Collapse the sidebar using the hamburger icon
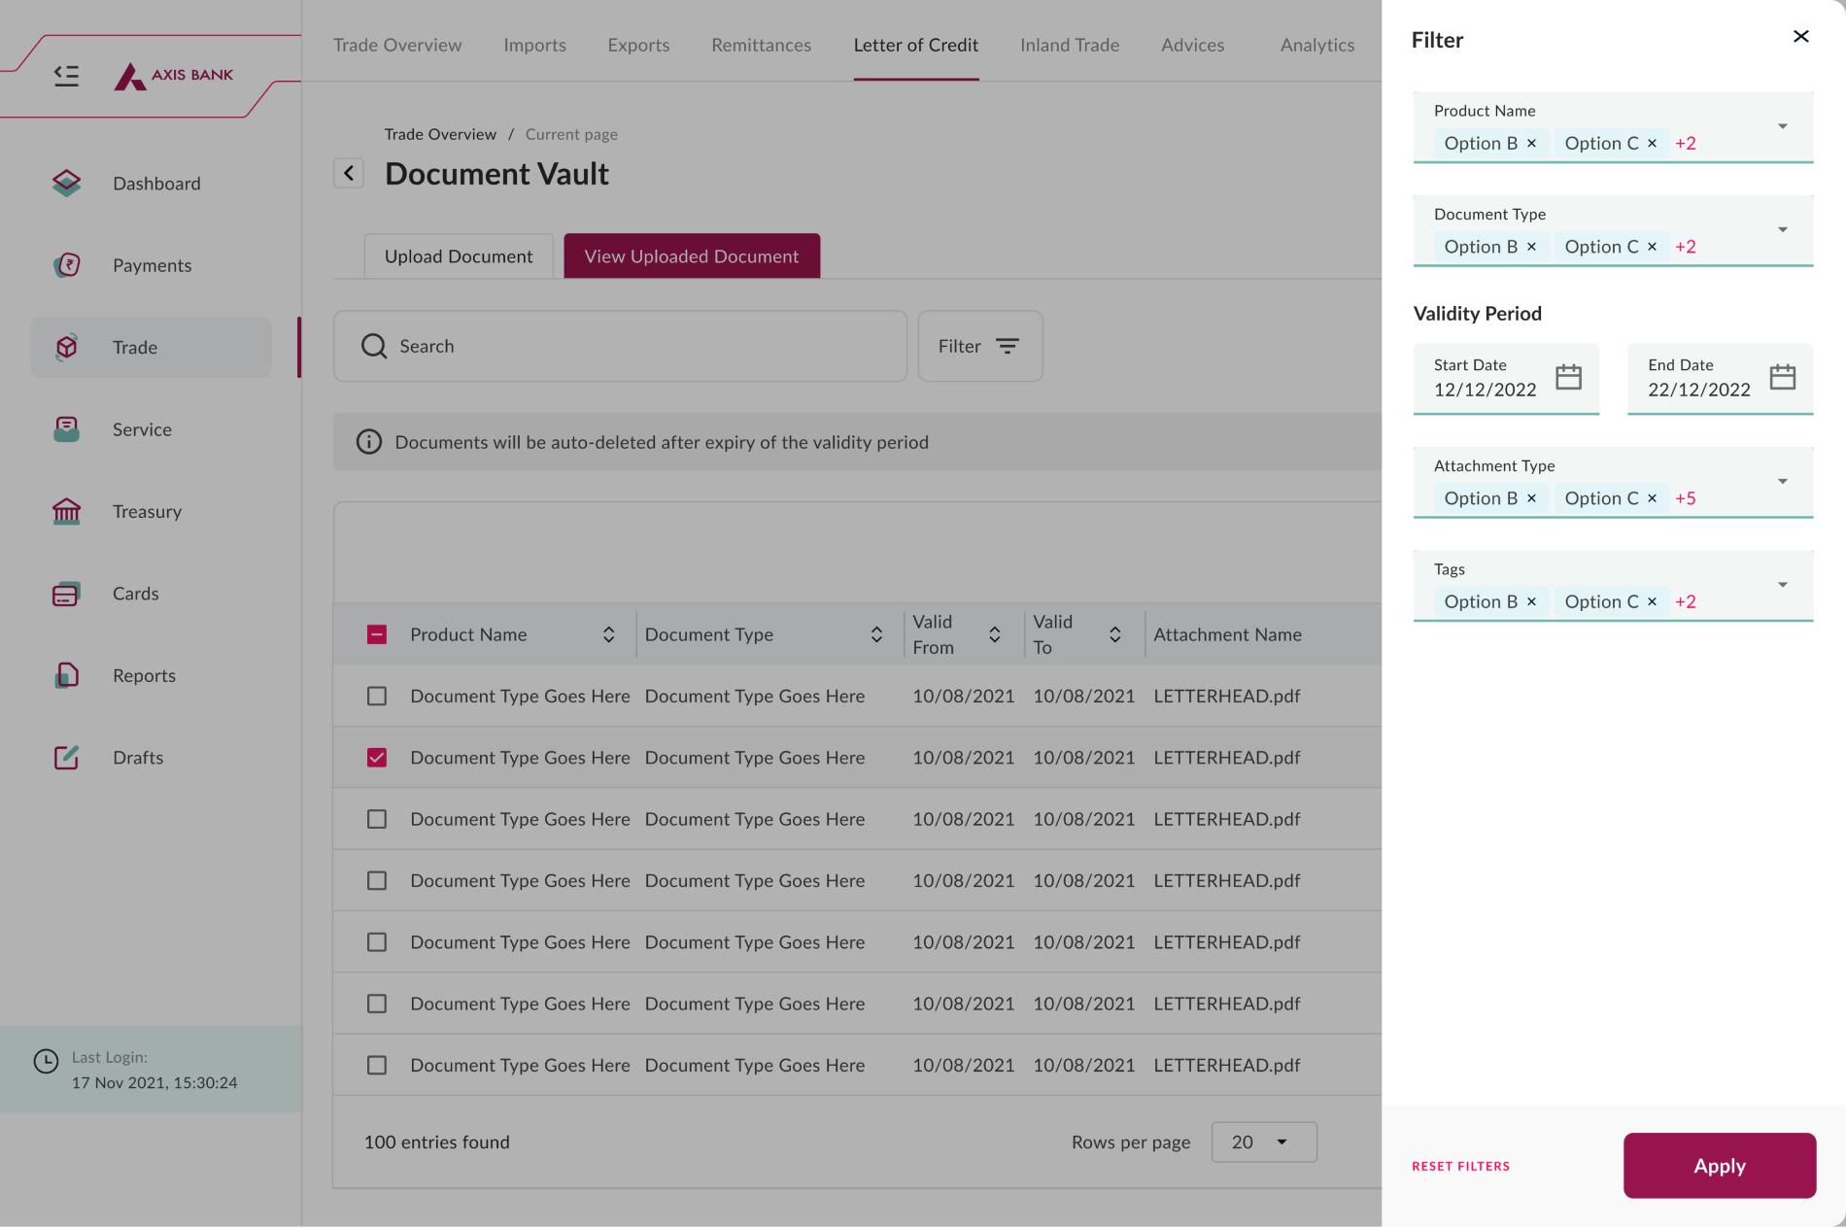Viewport: 1846px width, 1227px height. pos(66,75)
